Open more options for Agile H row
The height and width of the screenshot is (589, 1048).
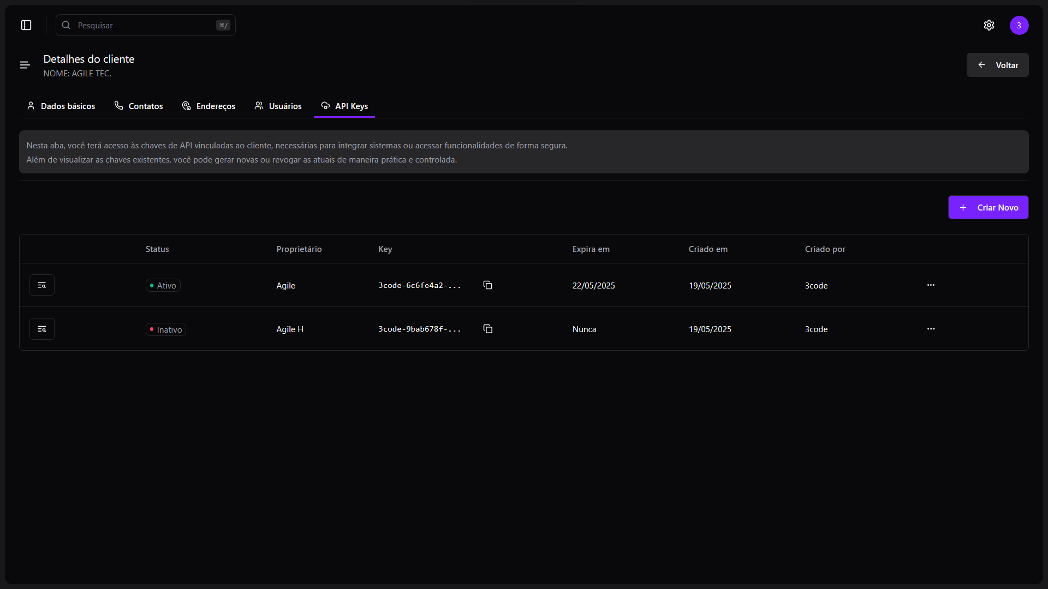[931, 329]
